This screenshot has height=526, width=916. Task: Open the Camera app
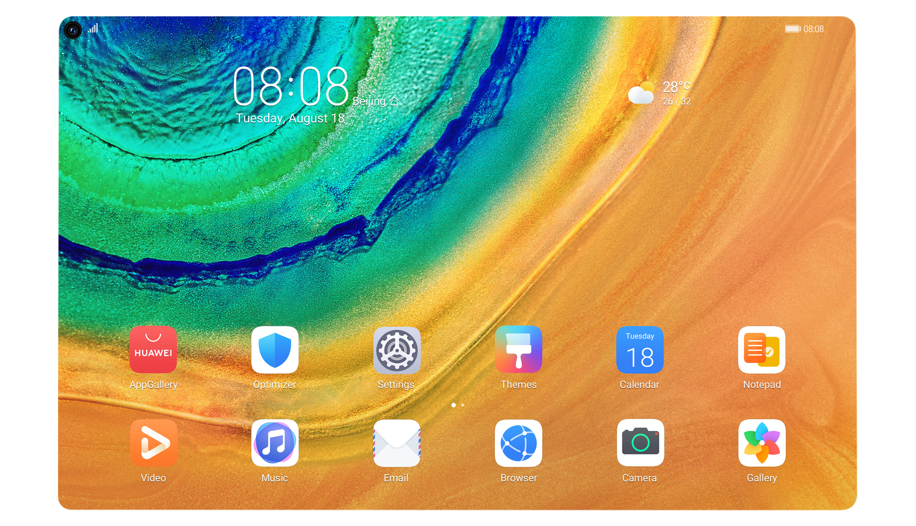coord(640,443)
